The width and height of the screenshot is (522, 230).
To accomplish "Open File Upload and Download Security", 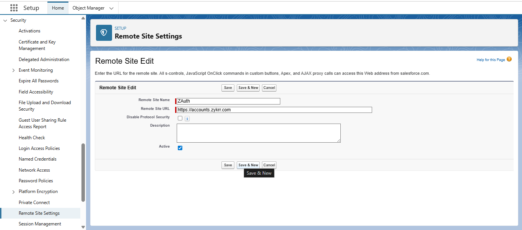I will (45, 106).
